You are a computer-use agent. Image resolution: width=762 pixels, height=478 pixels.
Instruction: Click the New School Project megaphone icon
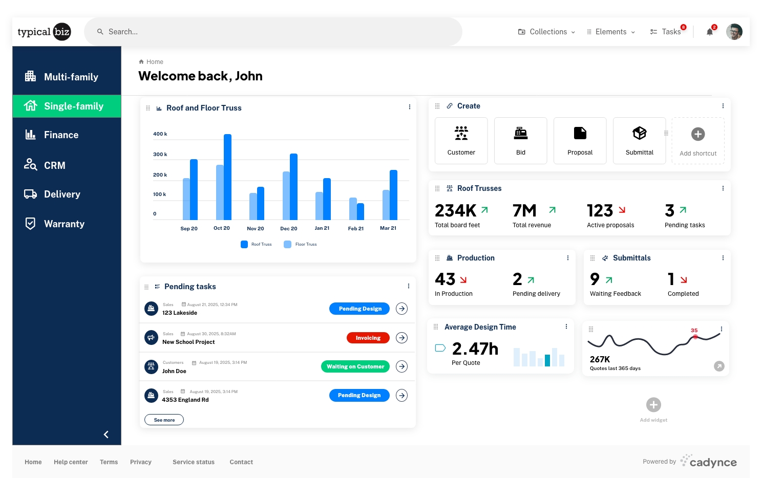tap(151, 338)
